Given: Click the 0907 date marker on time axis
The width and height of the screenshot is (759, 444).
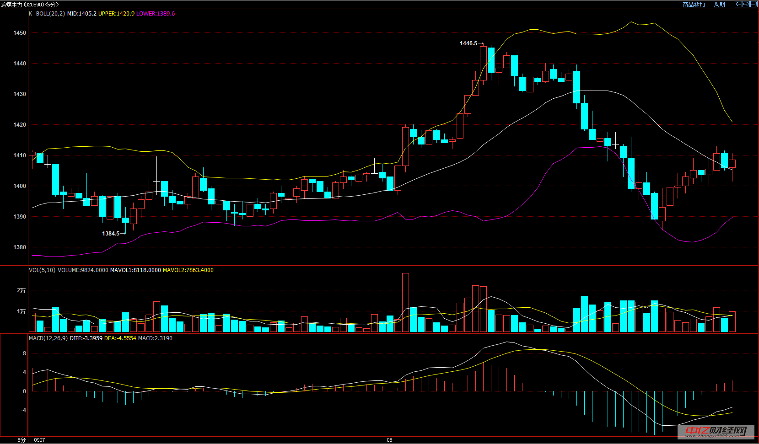Looking at the screenshot, I should [x=39, y=440].
